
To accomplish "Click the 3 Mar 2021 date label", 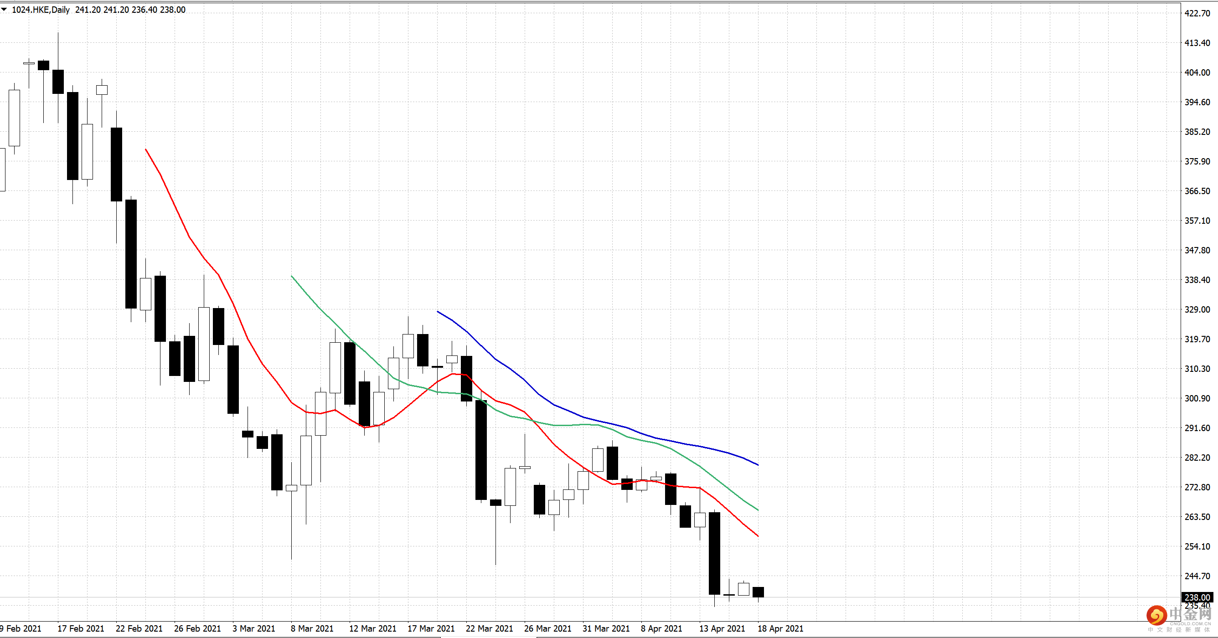I will coord(254,628).
